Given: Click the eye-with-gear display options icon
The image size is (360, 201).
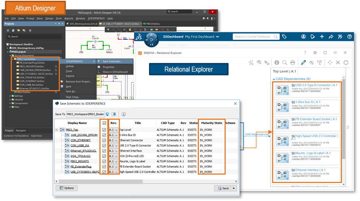Looking at the screenshot, I should point(259,62).
